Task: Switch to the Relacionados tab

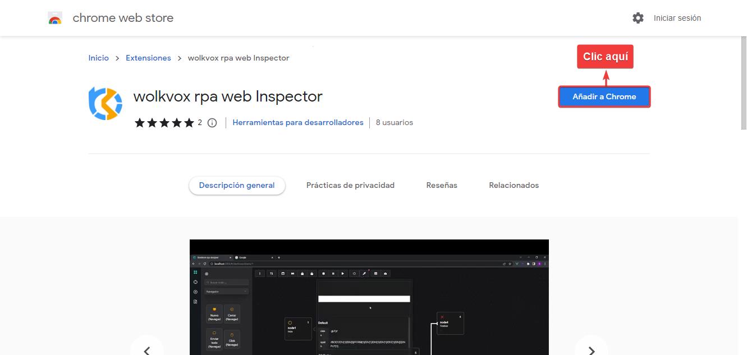Action: click(x=514, y=185)
